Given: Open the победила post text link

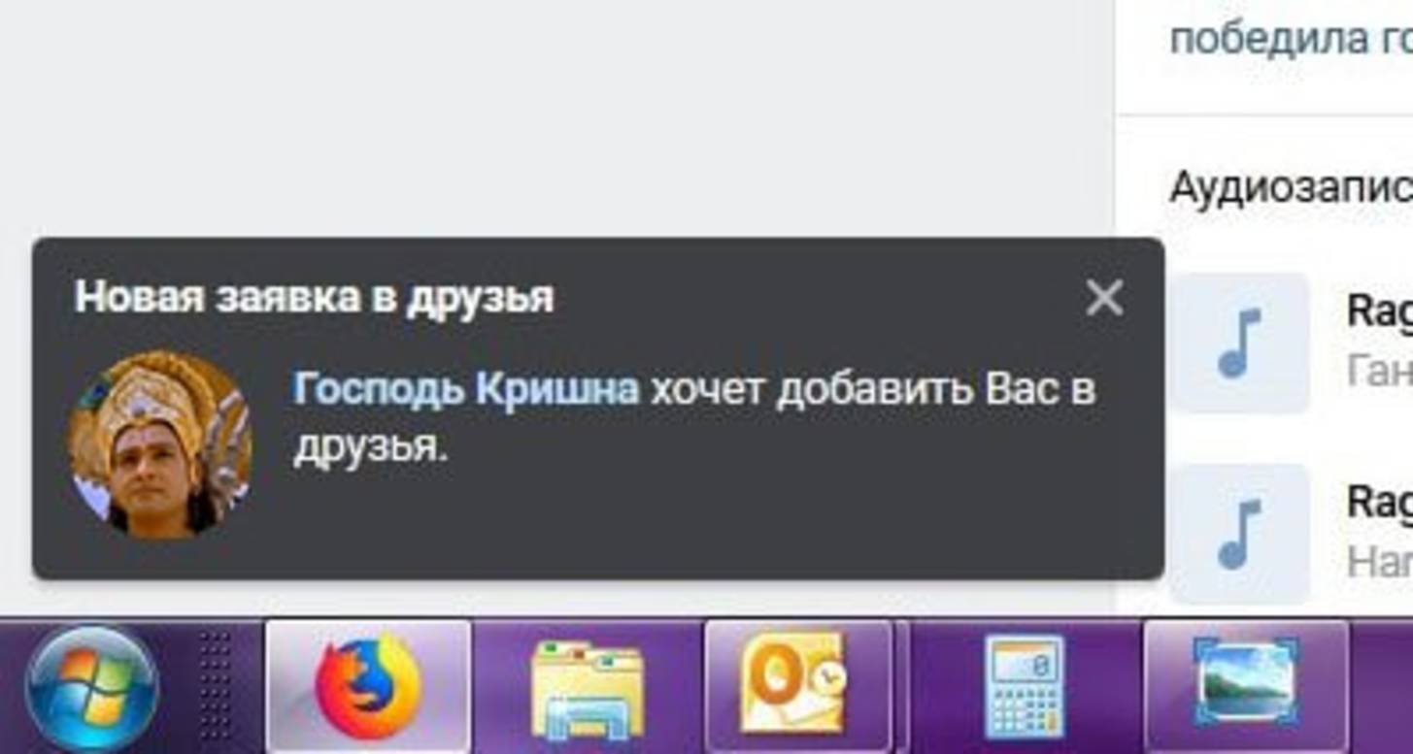Looking at the screenshot, I should click(1291, 40).
